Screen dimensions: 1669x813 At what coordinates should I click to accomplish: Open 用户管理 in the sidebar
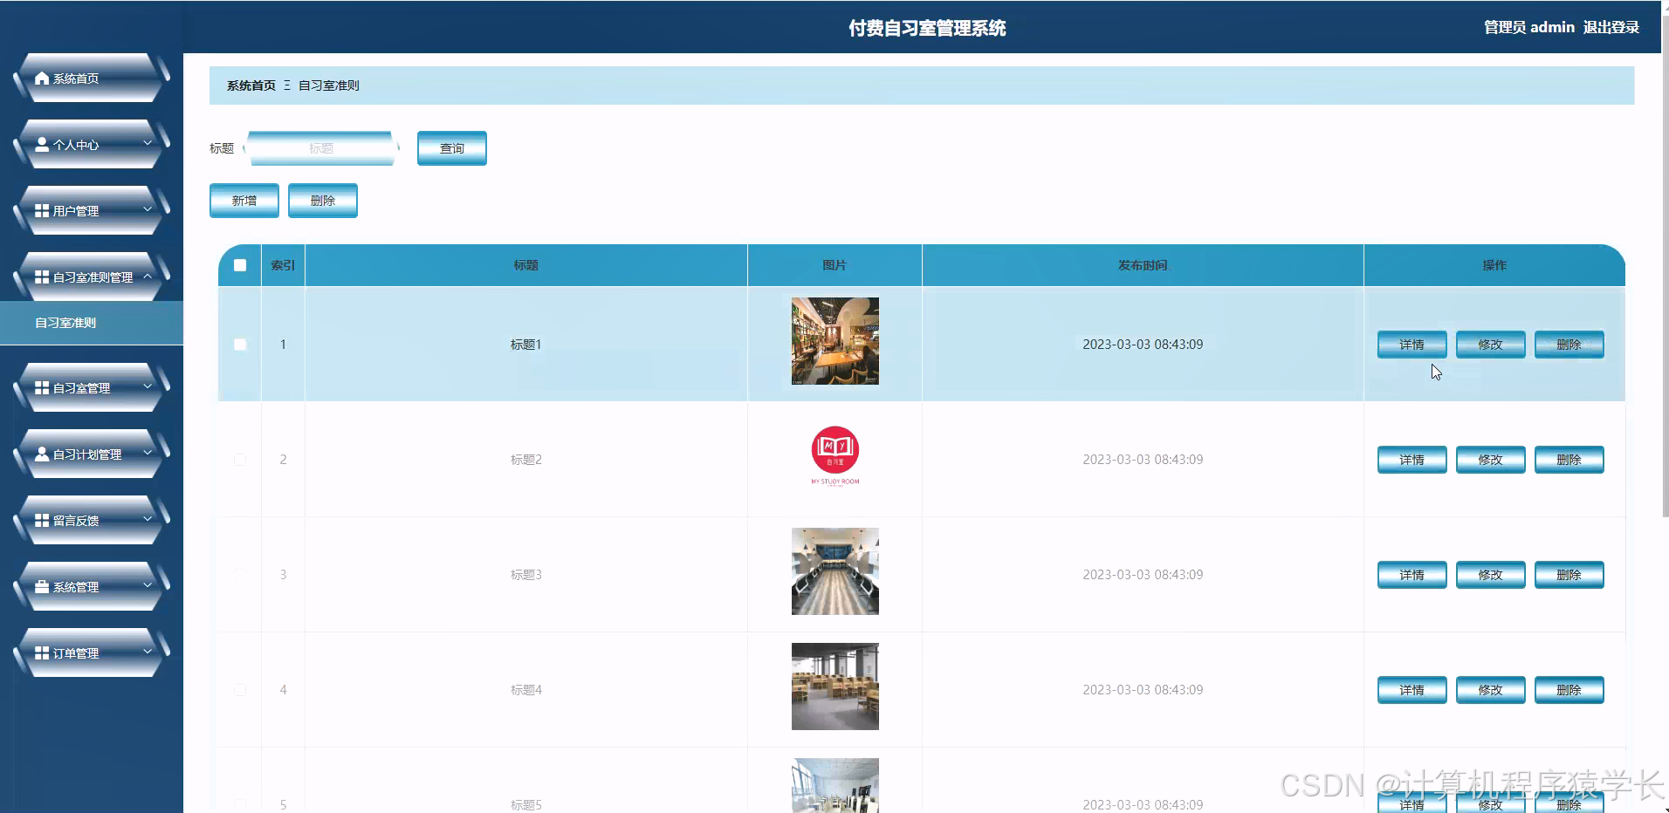(x=92, y=211)
